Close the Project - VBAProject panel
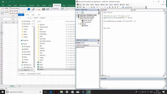Screen dimensions: 167x94 [x=98, y=10]
